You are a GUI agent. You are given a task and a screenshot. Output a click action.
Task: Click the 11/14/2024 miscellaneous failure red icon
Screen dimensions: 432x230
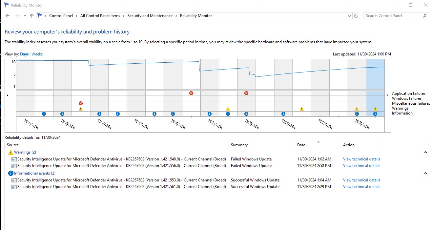(81, 103)
